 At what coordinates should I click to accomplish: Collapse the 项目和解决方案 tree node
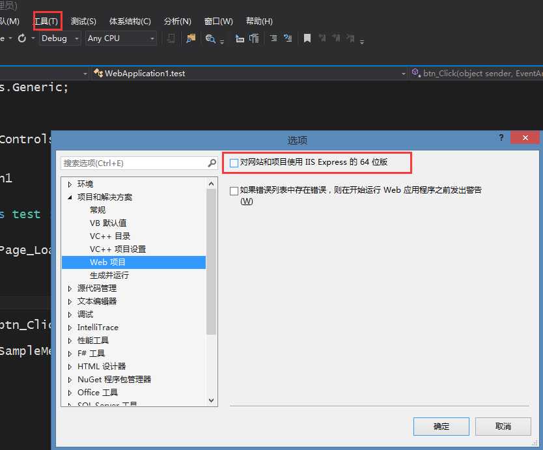tap(70, 197)
